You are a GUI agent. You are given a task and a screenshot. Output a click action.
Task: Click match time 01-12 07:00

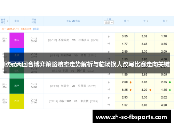pyautogui.click(x=34, y=101)
